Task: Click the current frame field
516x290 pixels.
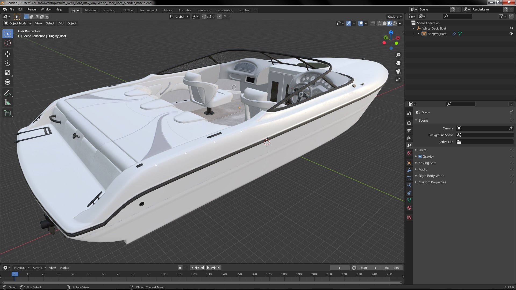Action: pos(339,268)
